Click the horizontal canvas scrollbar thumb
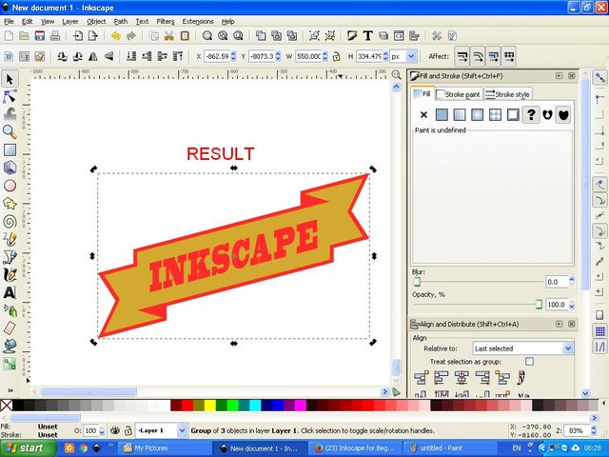Image resolution: width=609 pixels, height=457 pixels. click(x=88, y=391)
